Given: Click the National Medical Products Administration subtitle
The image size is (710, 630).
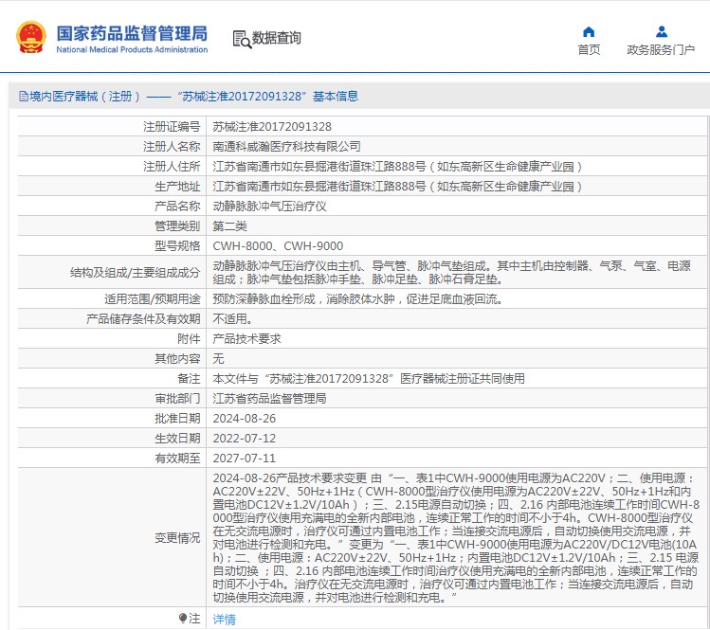Looking at the screenshot, I should 131,49.
